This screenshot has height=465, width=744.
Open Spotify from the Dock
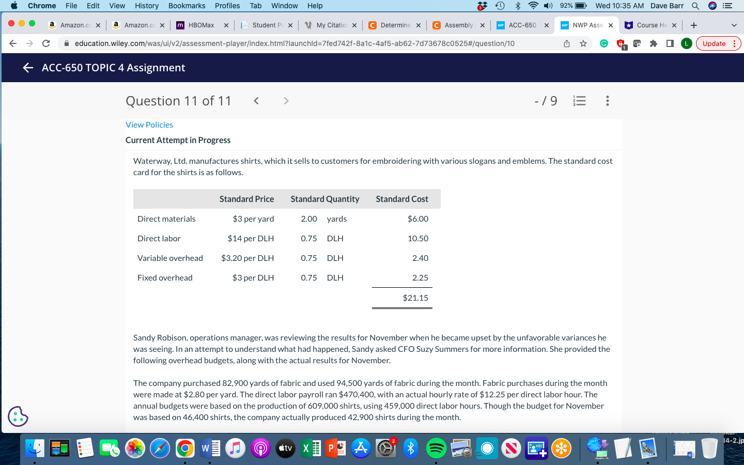[x=436, y=447]
